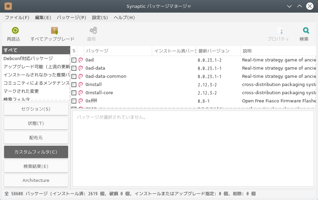Screen dimensions: 318x200
Task: Click the カスタムフィルタ(C) button
Action: [x=36, y=152]
